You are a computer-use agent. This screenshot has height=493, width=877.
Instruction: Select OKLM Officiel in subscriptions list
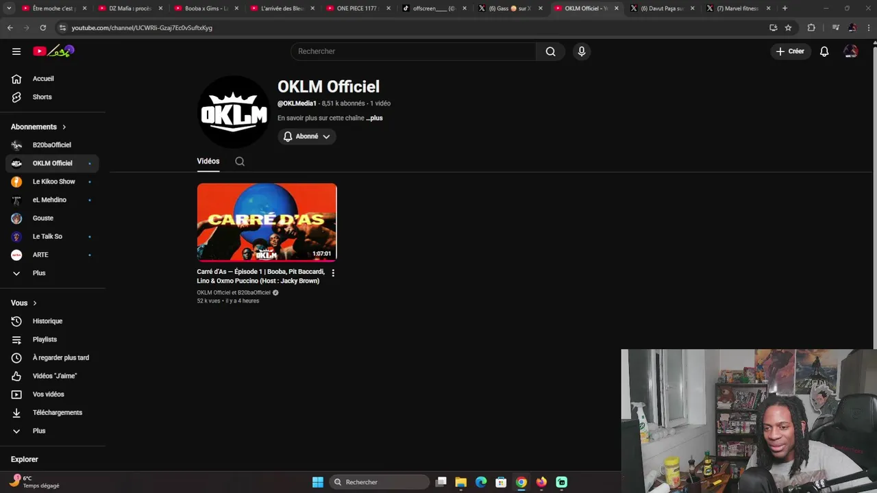pyautogui.click(x=53, y=163)
